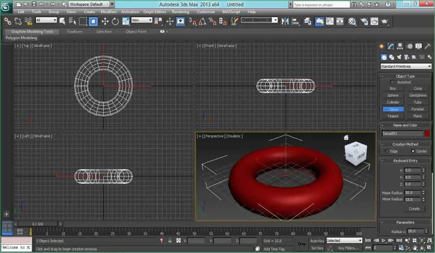435x253 pixels.
Task: Click the Align tool icon
Action: 295,21
